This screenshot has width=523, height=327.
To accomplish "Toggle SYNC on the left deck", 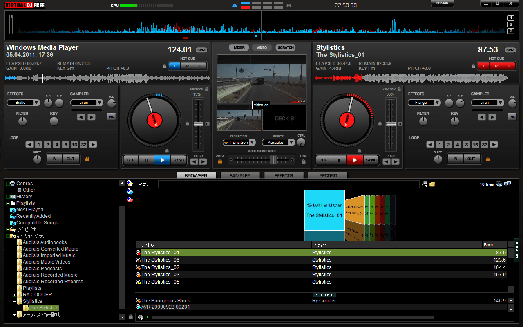I will (x=179, y=160).
